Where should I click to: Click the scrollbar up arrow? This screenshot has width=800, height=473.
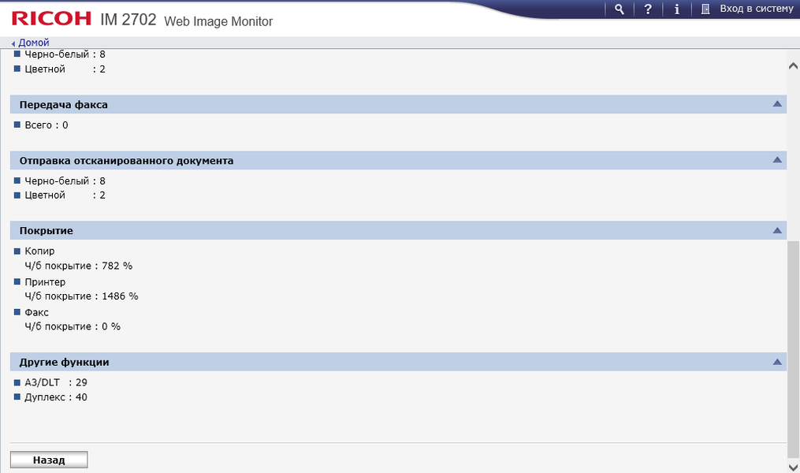[x=793, y=67]
